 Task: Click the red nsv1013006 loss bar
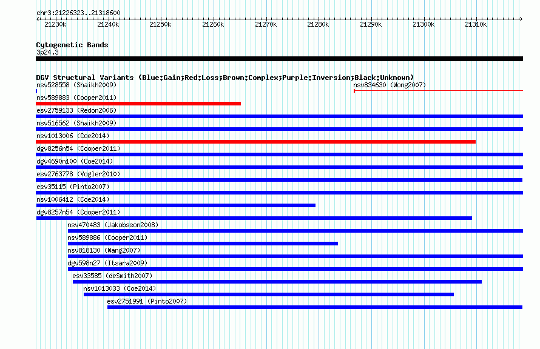(256, 142)
